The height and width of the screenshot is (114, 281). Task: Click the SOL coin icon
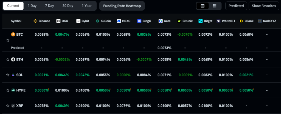tap(13, 75)
